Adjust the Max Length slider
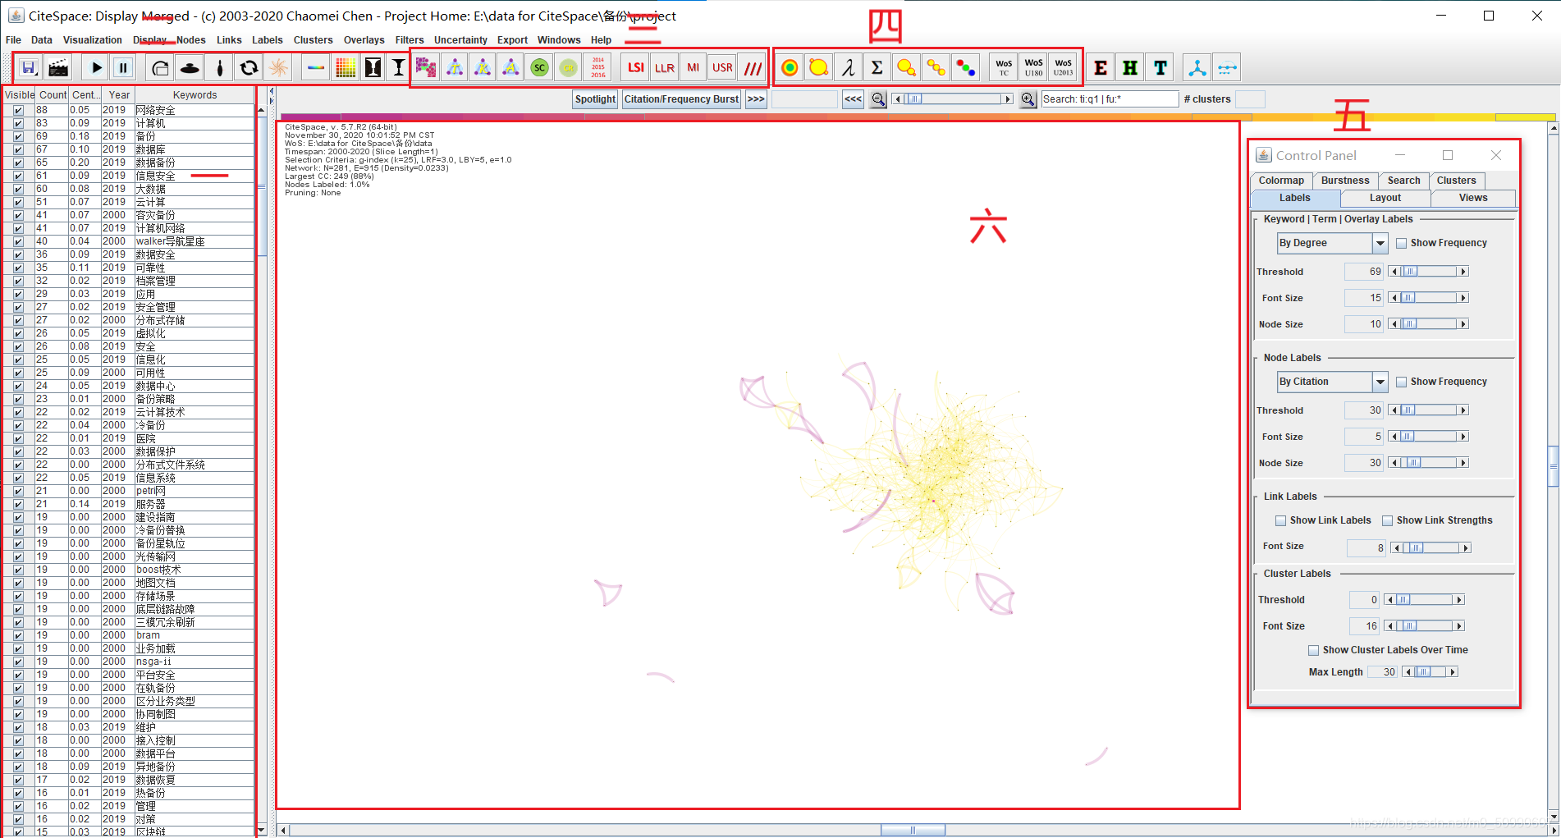The width and height of the screenshot is (1561, 838). click(1430, 672)
